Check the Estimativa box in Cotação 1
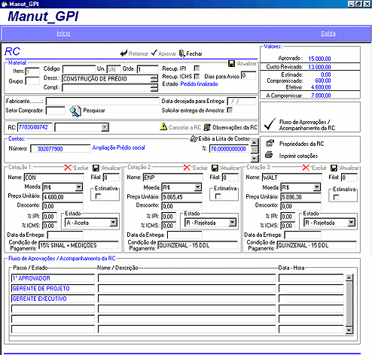Screen dimensions: 372x355 (98, 196)
